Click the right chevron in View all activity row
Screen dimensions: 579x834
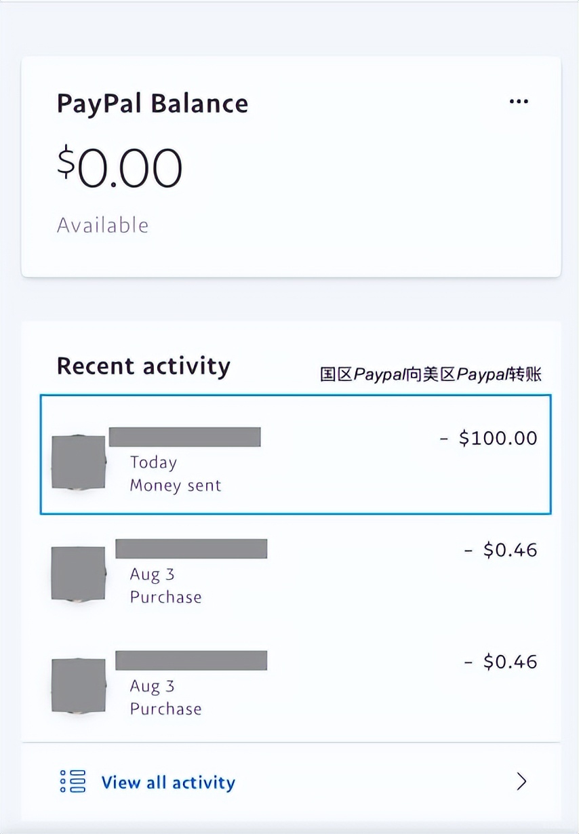521,782
